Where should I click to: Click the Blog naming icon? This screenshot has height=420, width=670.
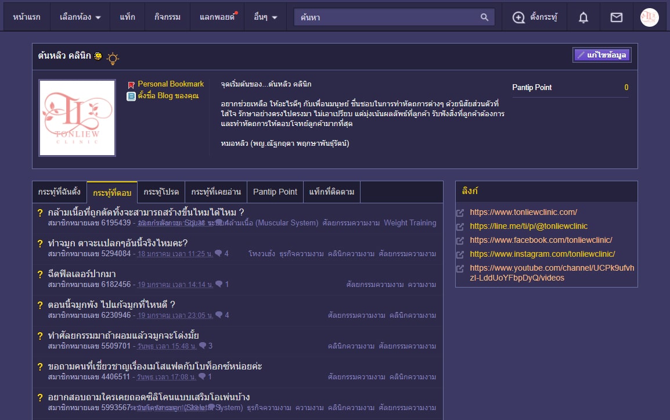131,96
